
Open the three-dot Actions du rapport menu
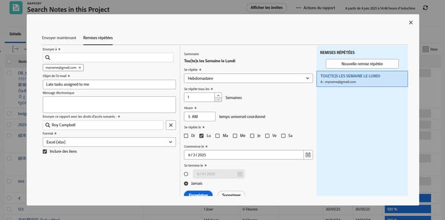click(315, 8)
